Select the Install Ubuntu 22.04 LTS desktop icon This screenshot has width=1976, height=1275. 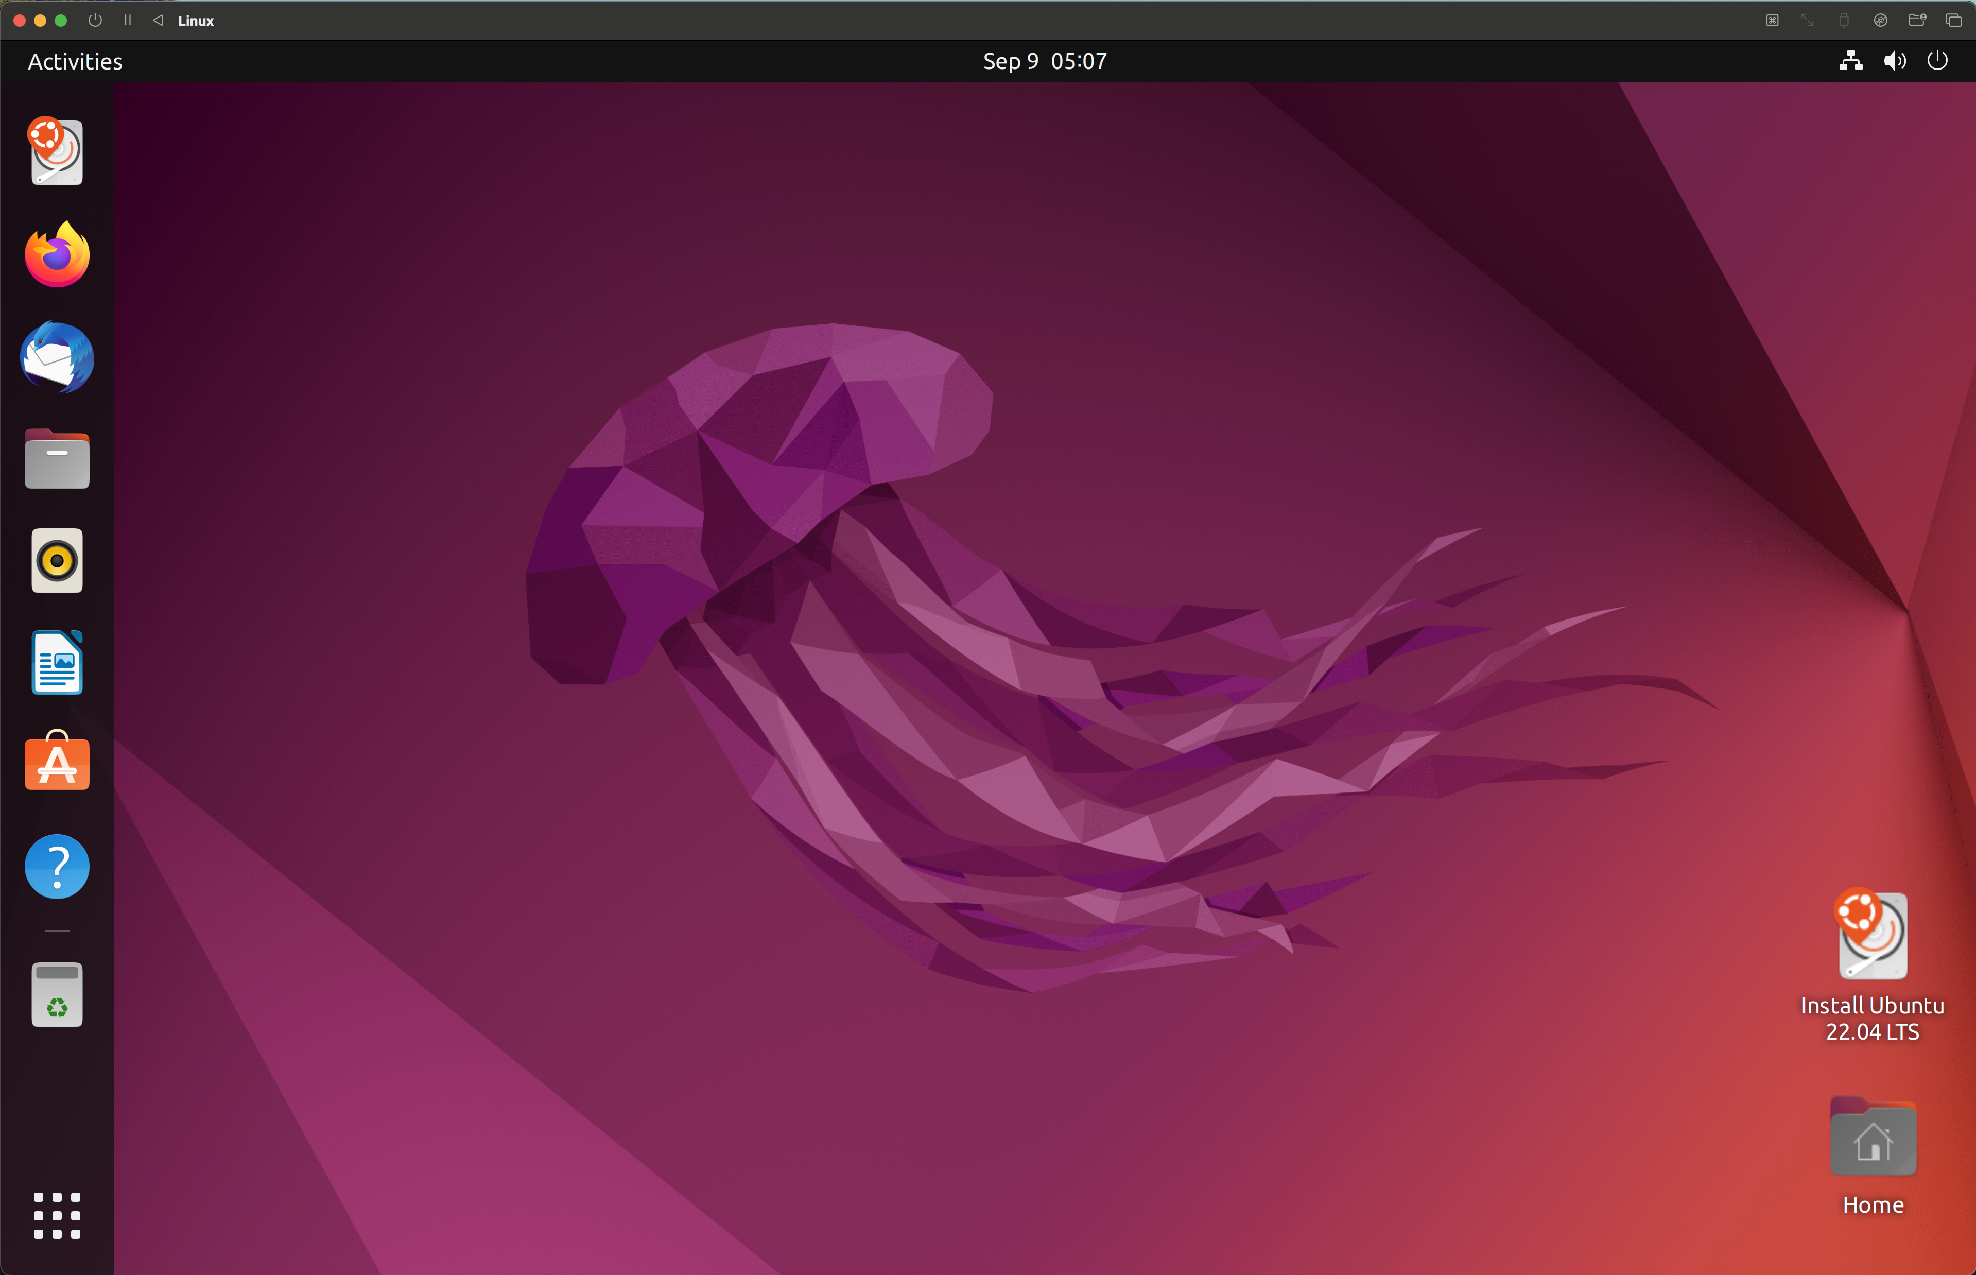pyautogui.click(x=1873, y=936)
